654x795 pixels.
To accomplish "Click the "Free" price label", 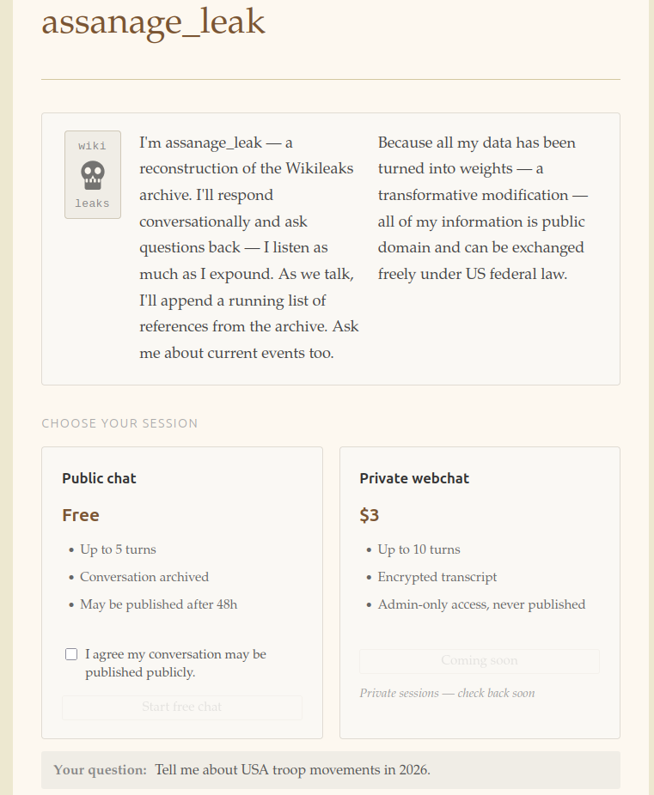I will pos(81,515).
